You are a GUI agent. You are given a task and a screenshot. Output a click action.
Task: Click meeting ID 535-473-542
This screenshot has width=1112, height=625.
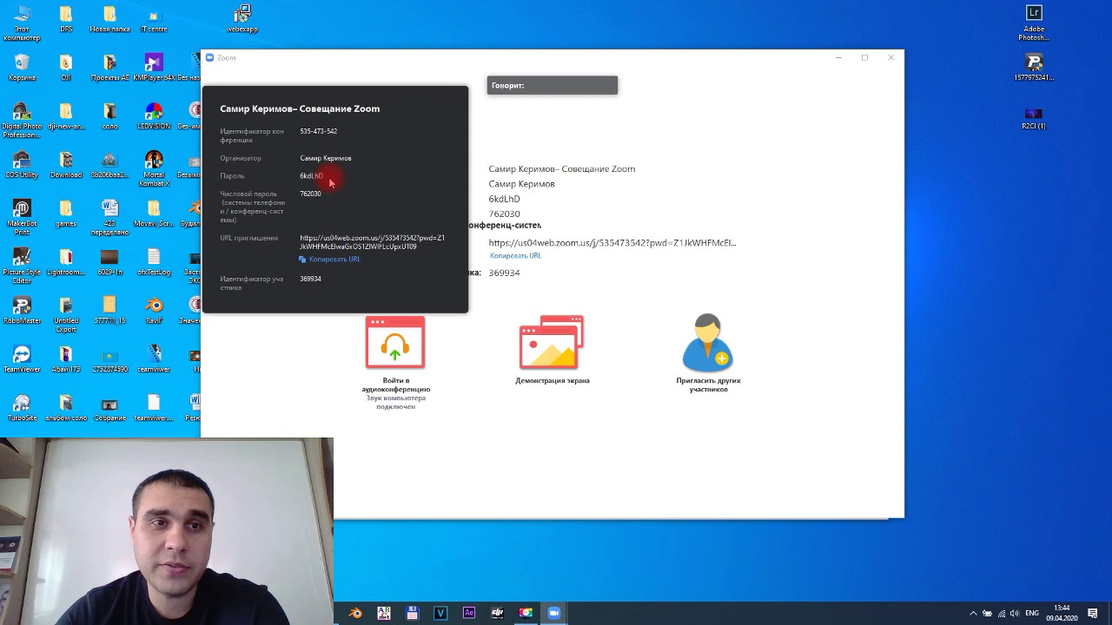(x=318, y=131)
